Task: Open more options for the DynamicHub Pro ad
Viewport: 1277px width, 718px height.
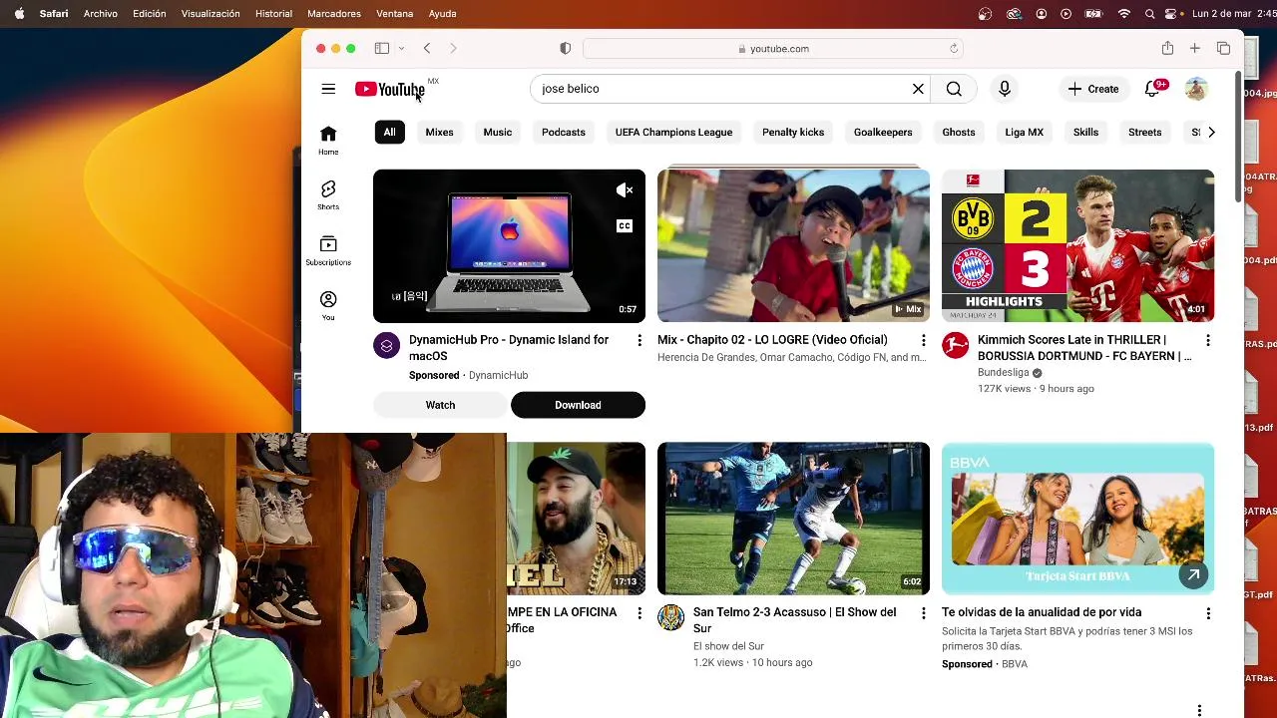Action: coord(639,341)
